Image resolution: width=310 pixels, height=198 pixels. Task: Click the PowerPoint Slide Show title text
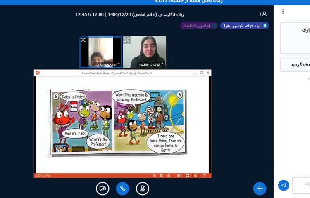click(x=117, y=73)
